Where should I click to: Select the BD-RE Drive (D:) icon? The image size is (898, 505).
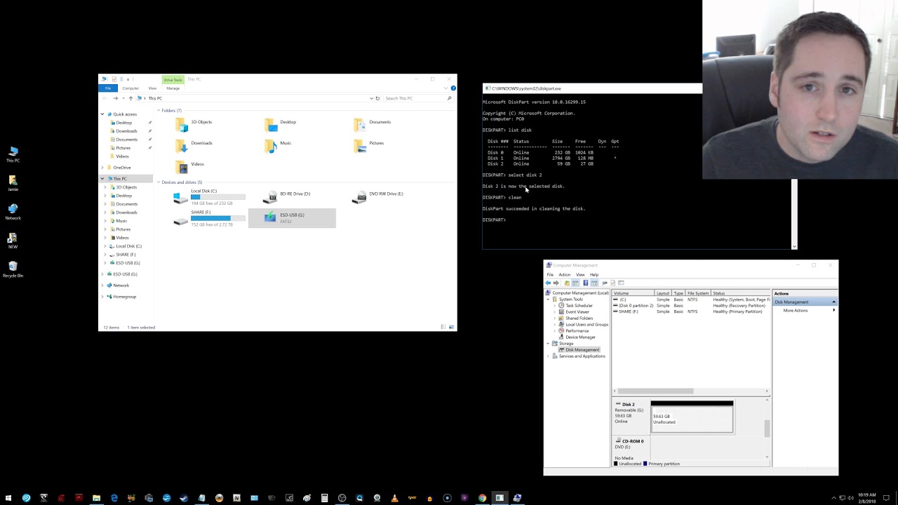pyautogui.click(x=270, y=197)
